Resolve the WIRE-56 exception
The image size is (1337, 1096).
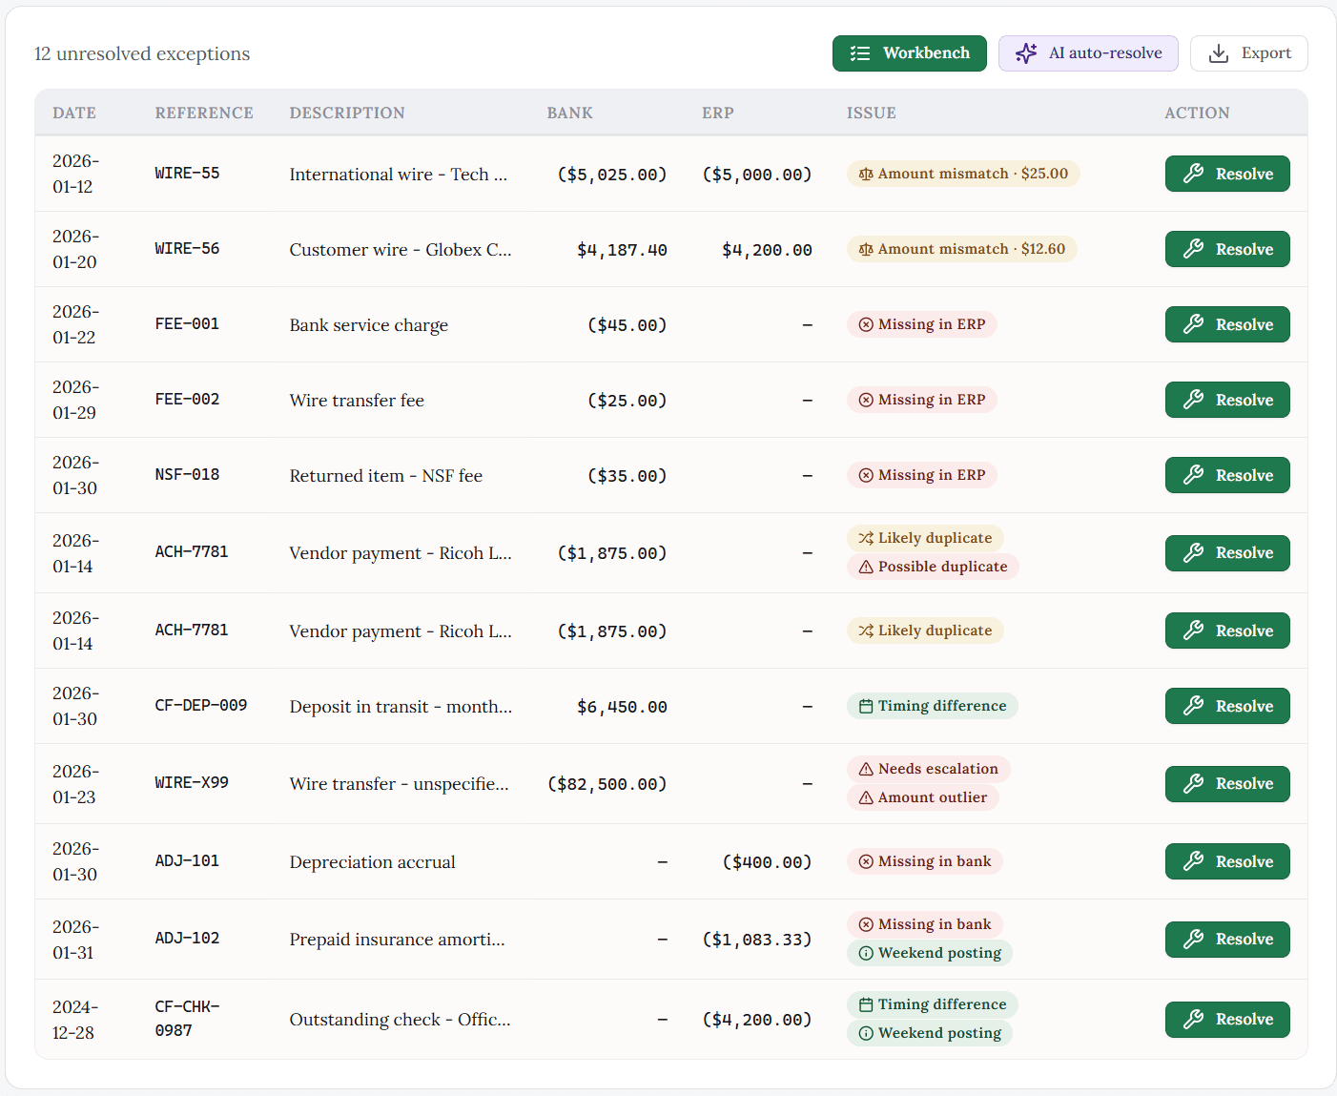coord(1227,249)
